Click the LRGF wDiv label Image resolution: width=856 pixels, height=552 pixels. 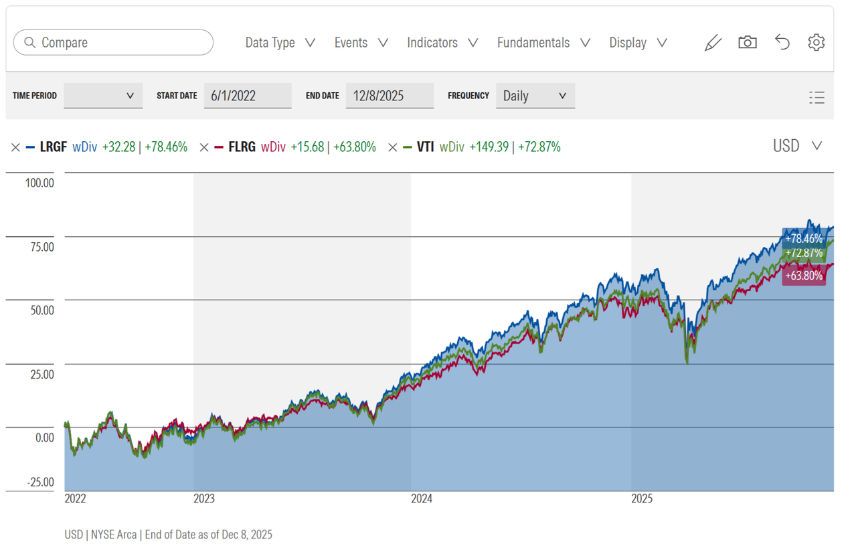[85, 147]
